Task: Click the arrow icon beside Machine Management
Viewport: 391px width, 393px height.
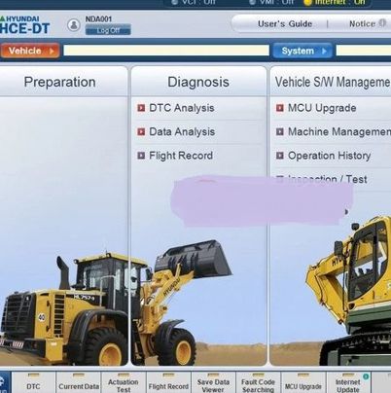Action: 280,131
